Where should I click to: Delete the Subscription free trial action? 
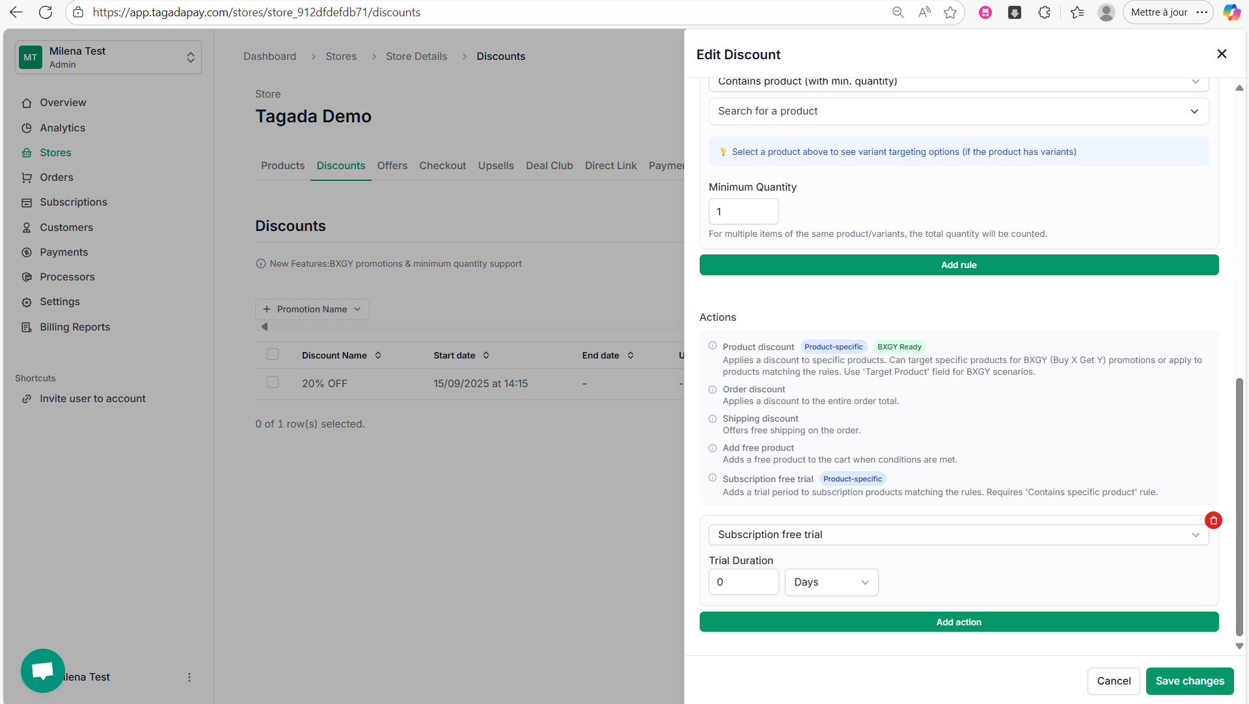[x=1213, y=521]
